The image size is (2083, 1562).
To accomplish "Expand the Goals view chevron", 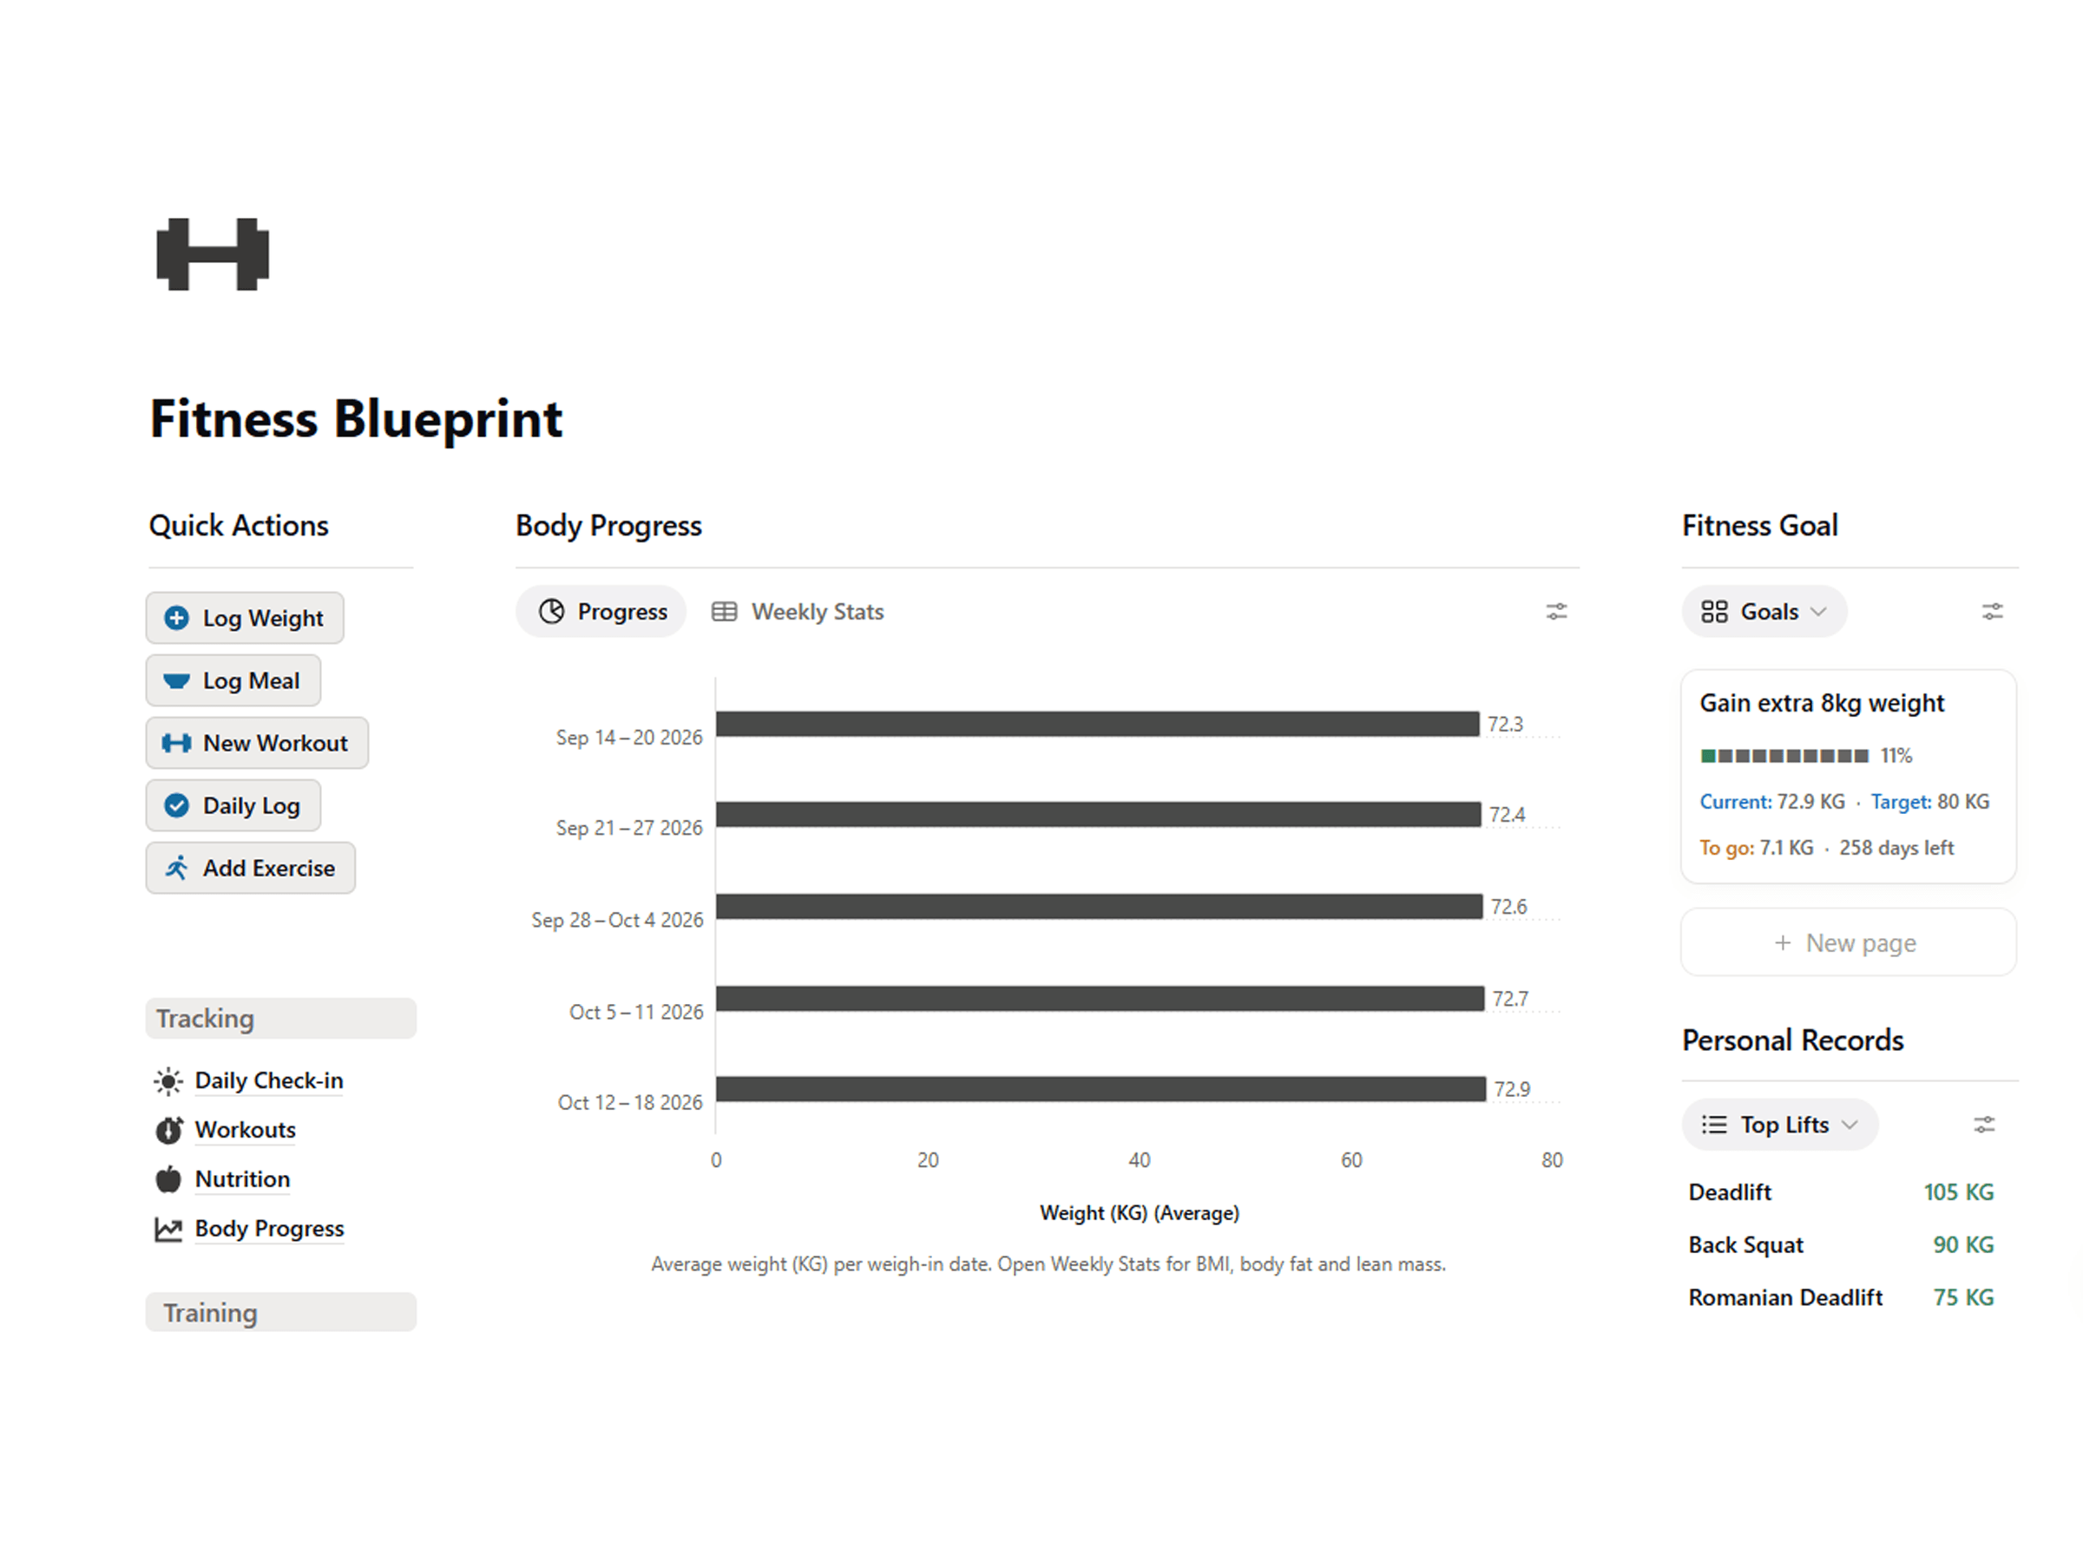I will coord(1819,612).
